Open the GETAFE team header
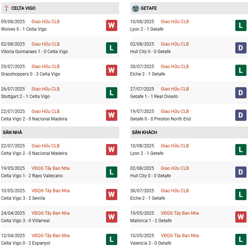Viewport: 248px width, 251px height. (149, 8)
